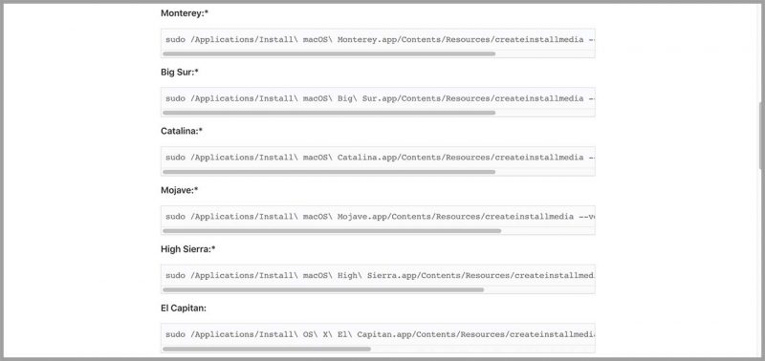Click the page vertical scrollbar thumb
This screenshot has height=361, width=765.
pyautogui.click(x=761, y=137)
